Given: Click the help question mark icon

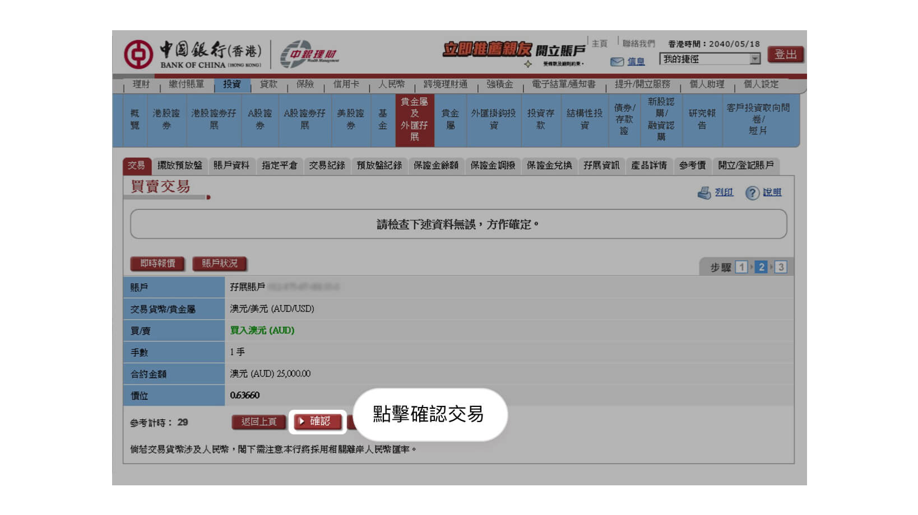Looking at the screenshot, I should (x=752, y=193).
